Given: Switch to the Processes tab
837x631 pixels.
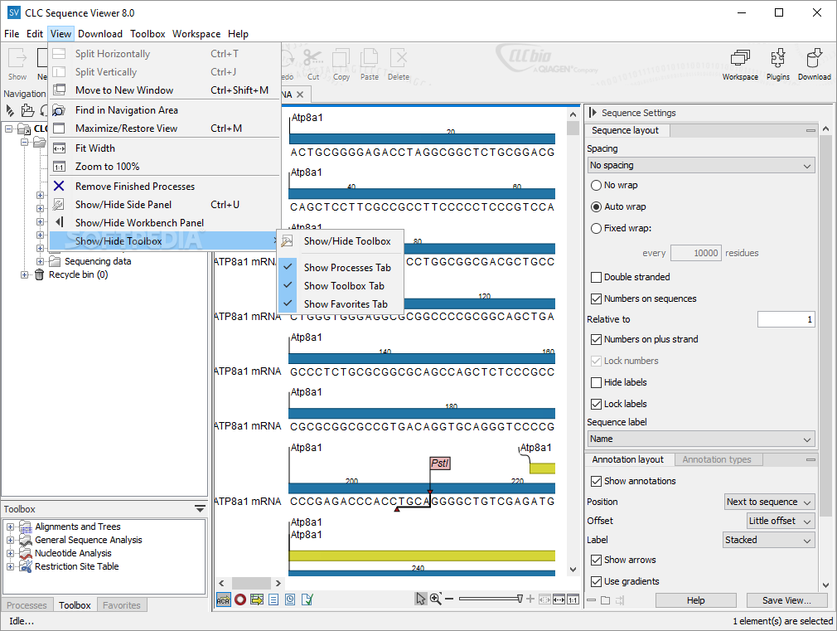Looking at the screenshot, I should [x=27, y=604].
